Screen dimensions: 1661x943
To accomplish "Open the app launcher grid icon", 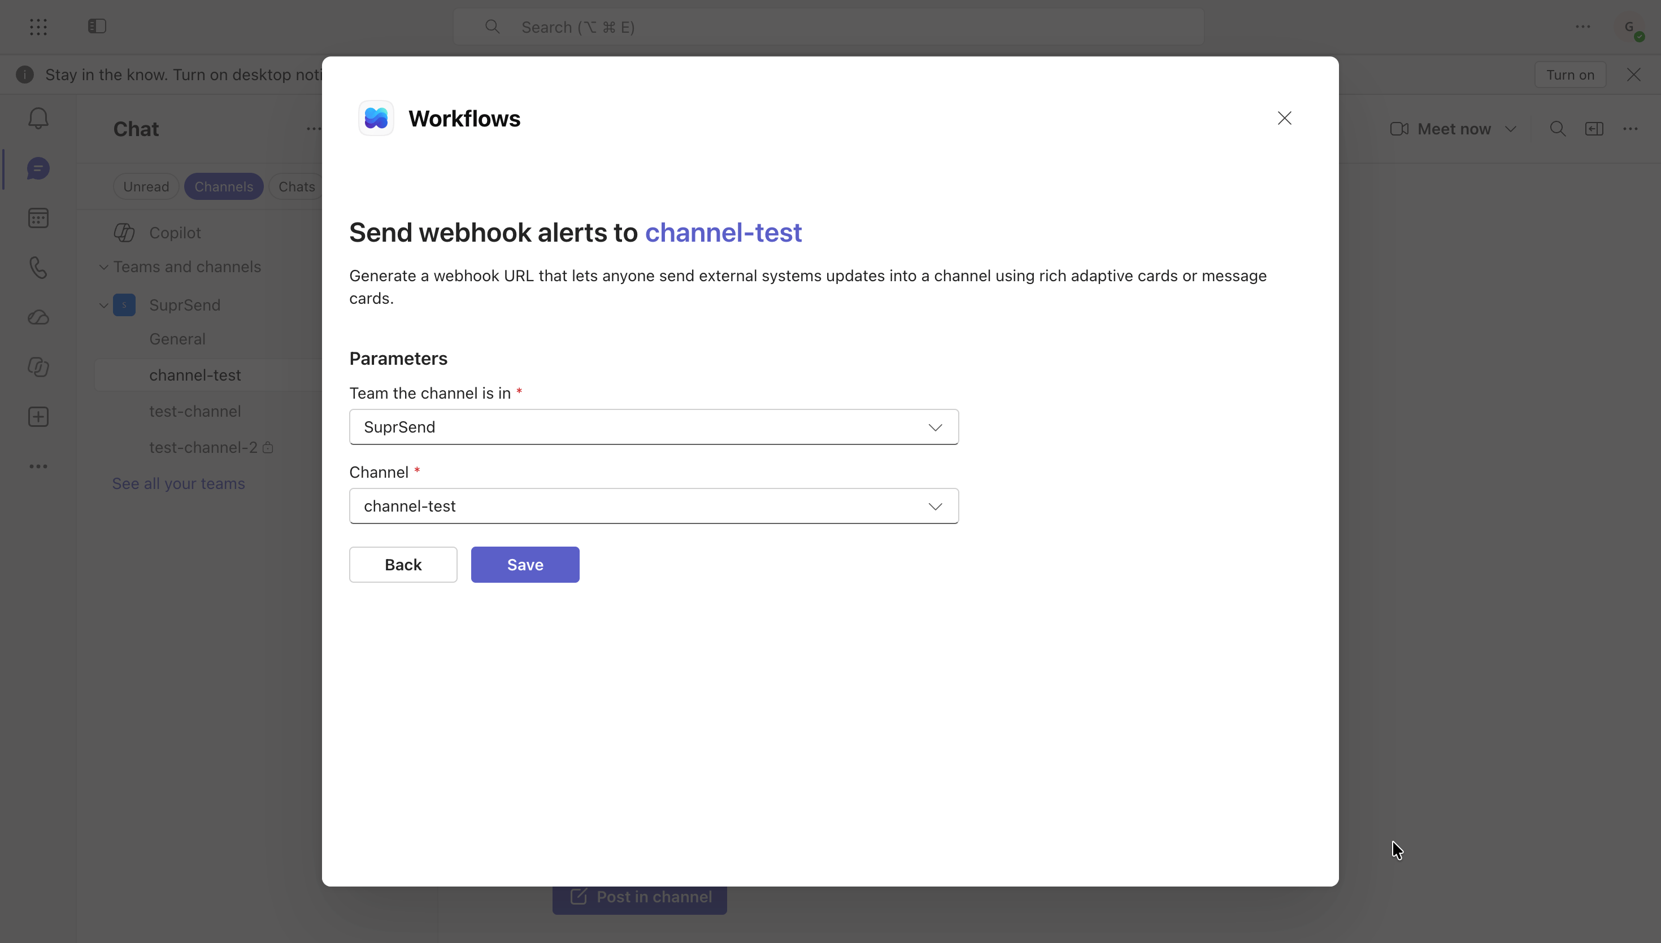I will point(38,27).
